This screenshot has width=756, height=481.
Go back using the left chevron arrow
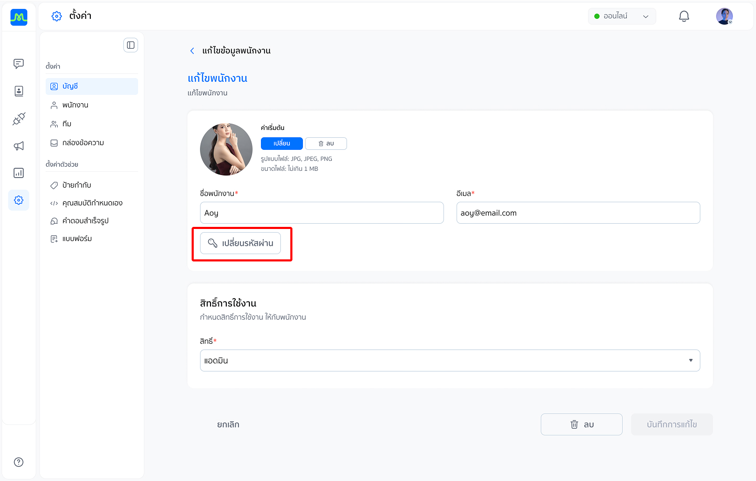192,51
